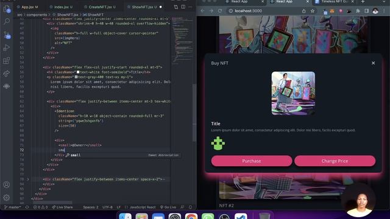Image resolution: width=390 pixels, height=219 pixels.
Task: Open the Manage gear icon in VS Code
Action: 7,198
